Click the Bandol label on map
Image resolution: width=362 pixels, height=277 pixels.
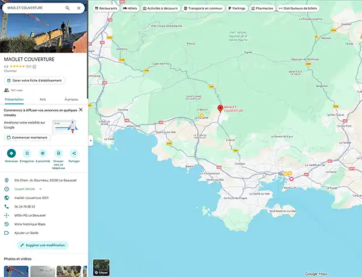click(x=190, y=166)
